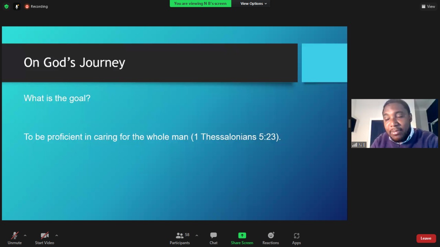Open the Participants panel
The image size is (440, 247).
tap(180, 238)
